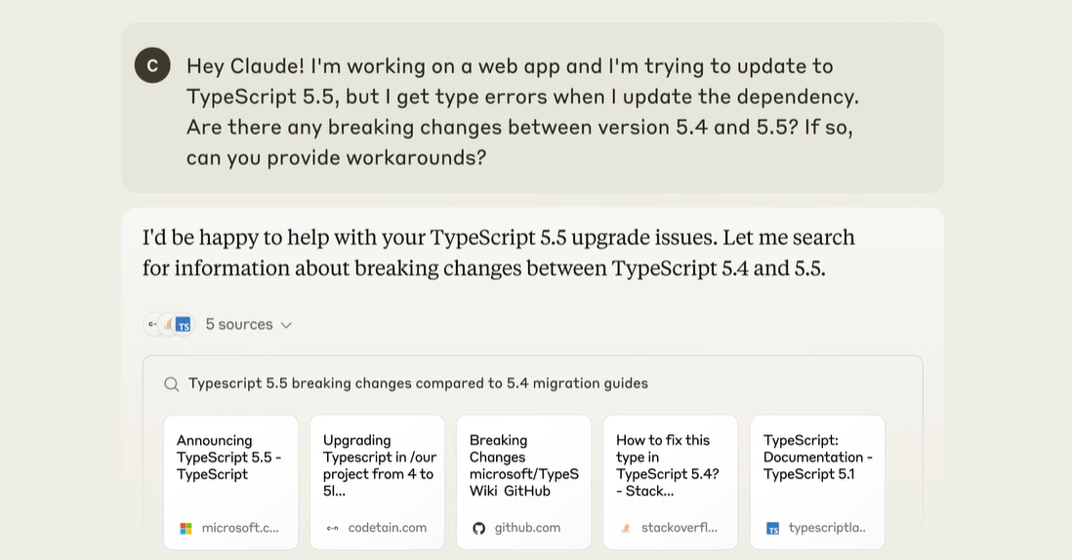
Task: Click the codetain.com domain label
Action: pos(387,528)
